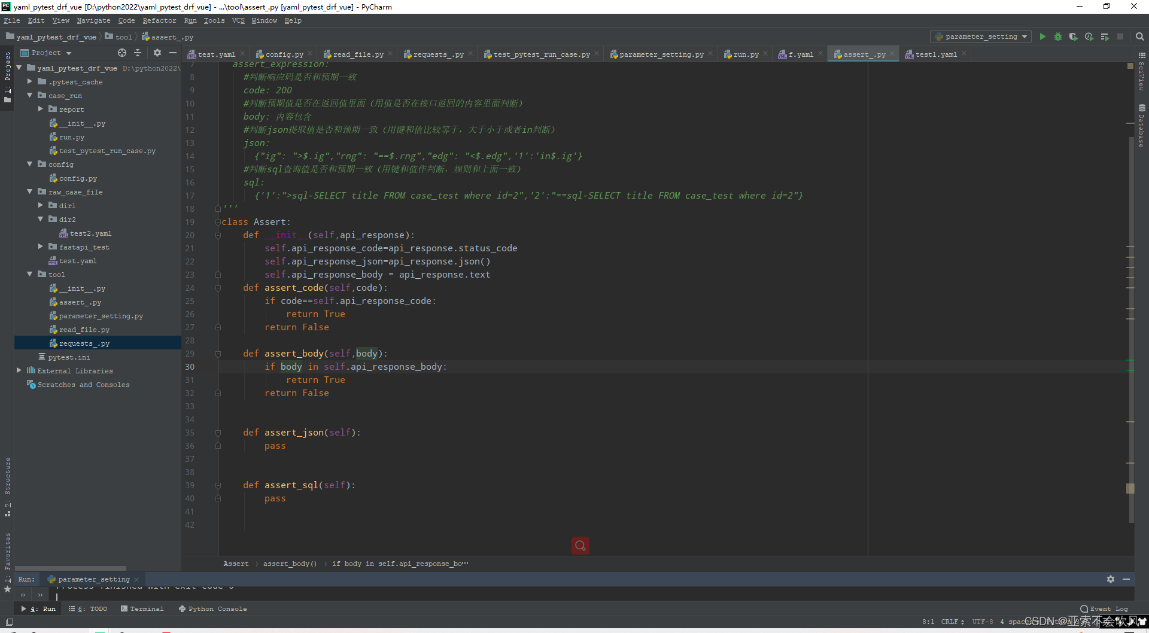The image size is (1149, 633).
Task: Minimize the Run panel
Action: click(1126, 579)
